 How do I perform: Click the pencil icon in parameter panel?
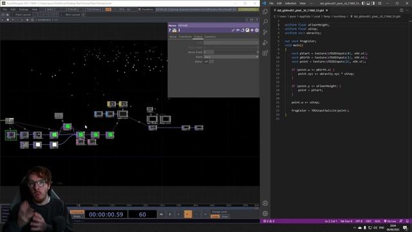[x=233, y=30]
